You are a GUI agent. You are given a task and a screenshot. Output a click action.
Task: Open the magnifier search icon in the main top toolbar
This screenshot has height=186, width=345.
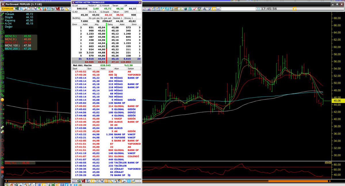[26, 9]
